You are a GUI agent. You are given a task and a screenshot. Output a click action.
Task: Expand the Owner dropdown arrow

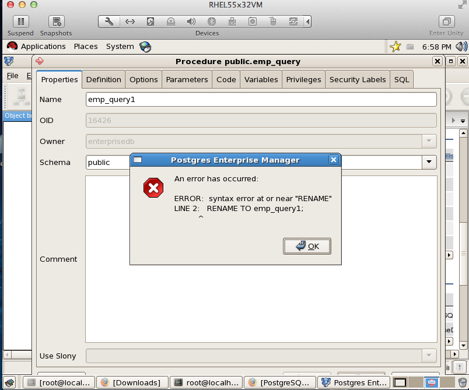[429, 141]
